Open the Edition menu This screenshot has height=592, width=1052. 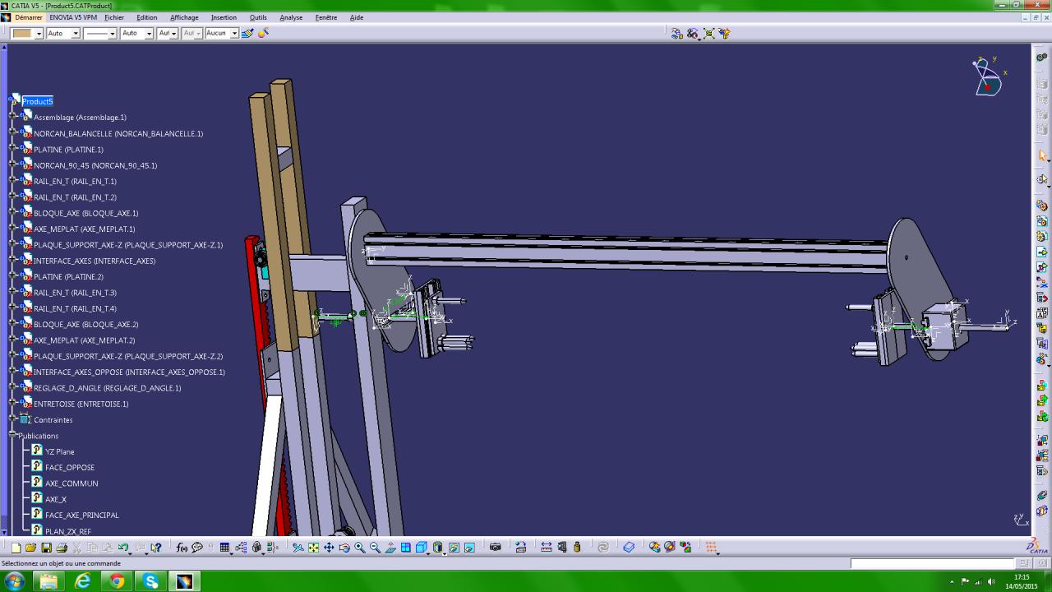147,17
